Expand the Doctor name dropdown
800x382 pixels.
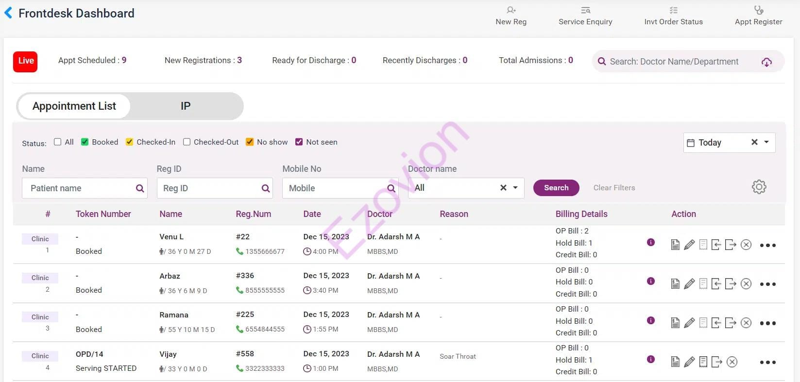[515, 188]
